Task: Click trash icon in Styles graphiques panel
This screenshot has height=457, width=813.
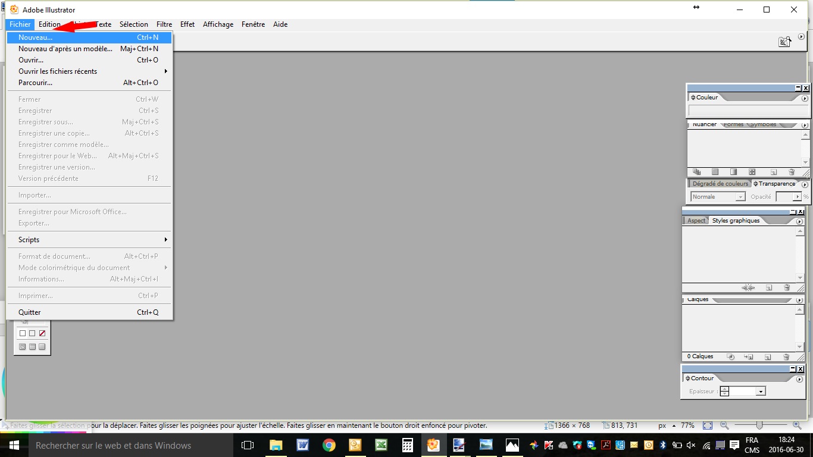Action: 787,287
